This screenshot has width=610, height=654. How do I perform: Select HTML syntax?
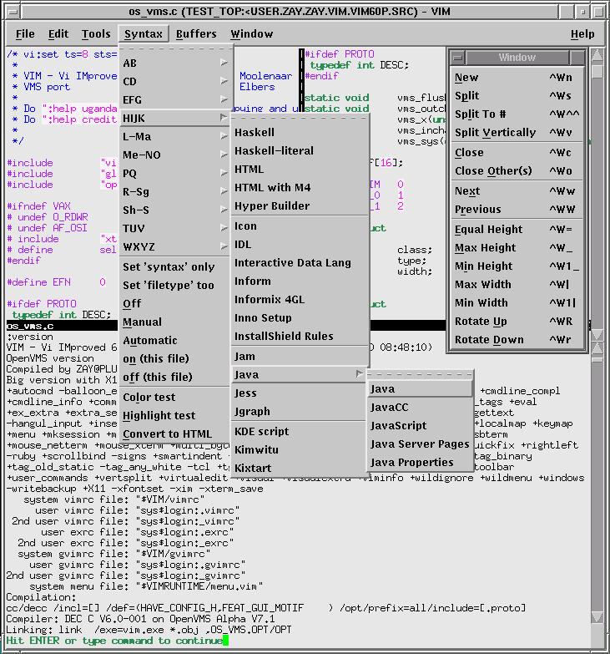pyautogui.click(x=300, y=169)
